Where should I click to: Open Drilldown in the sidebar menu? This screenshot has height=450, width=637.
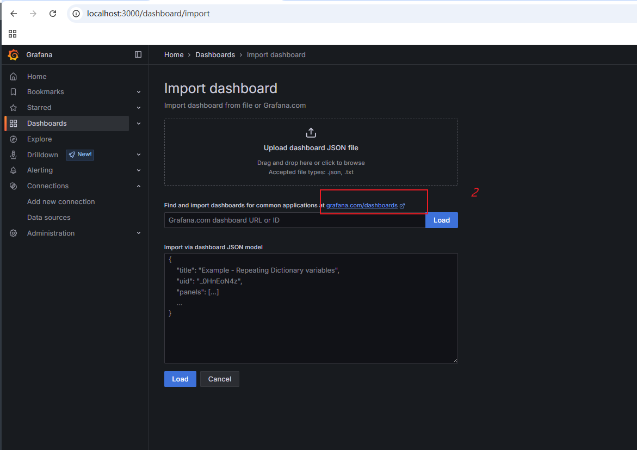42,155
